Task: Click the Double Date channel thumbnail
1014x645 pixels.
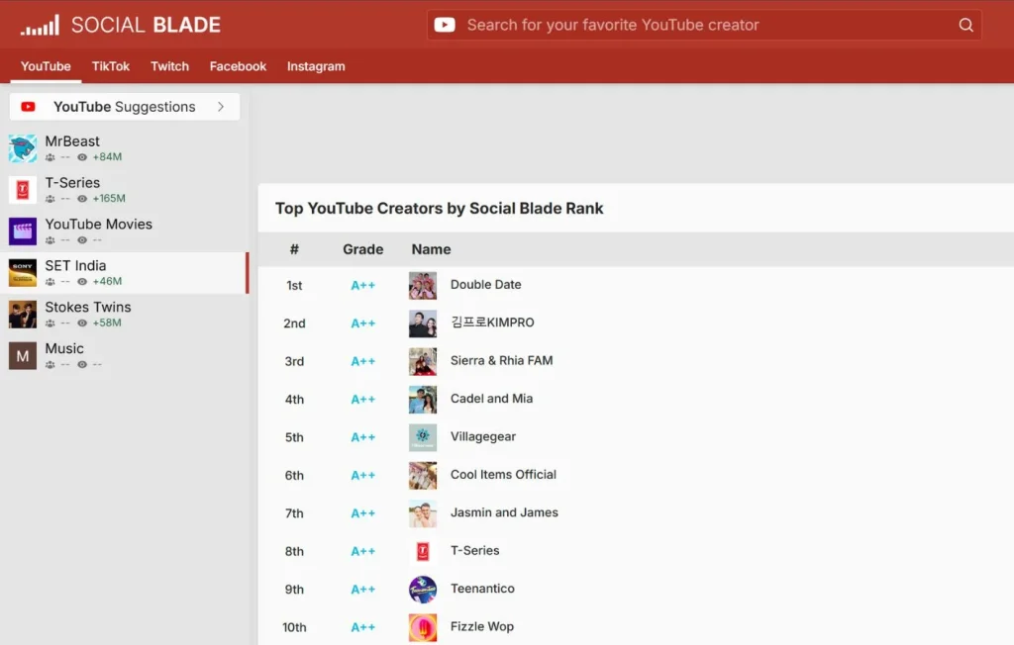Action: (423, 285)
